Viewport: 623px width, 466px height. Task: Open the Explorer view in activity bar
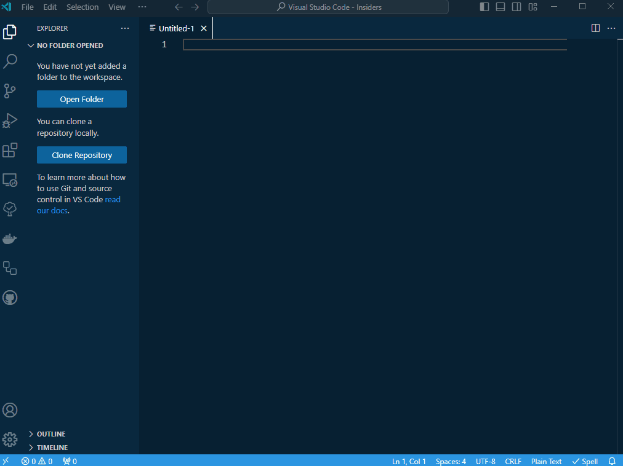point(9,32)
